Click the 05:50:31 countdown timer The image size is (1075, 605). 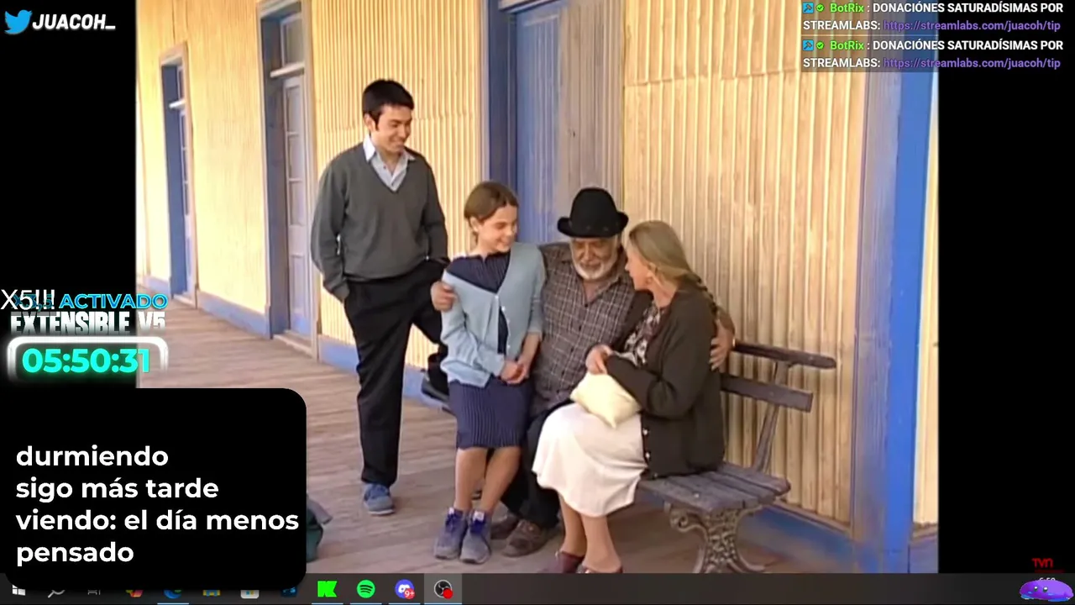click(87, 360)
